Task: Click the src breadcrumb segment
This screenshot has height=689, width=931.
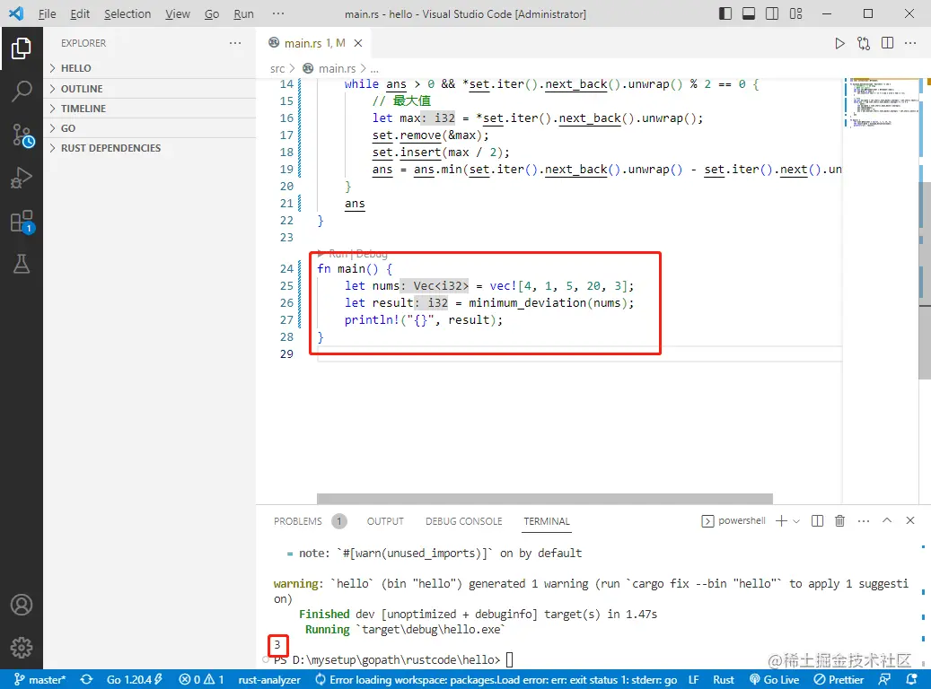Action: (x=277, y=69)
